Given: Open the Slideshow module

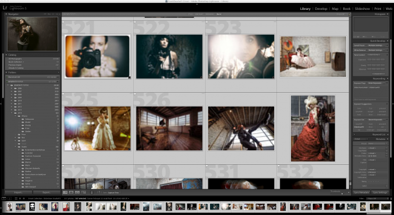Looking at the screenshot, I should click(362, 8).
